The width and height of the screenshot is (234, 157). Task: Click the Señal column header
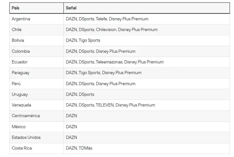click(x=71, y=8)
